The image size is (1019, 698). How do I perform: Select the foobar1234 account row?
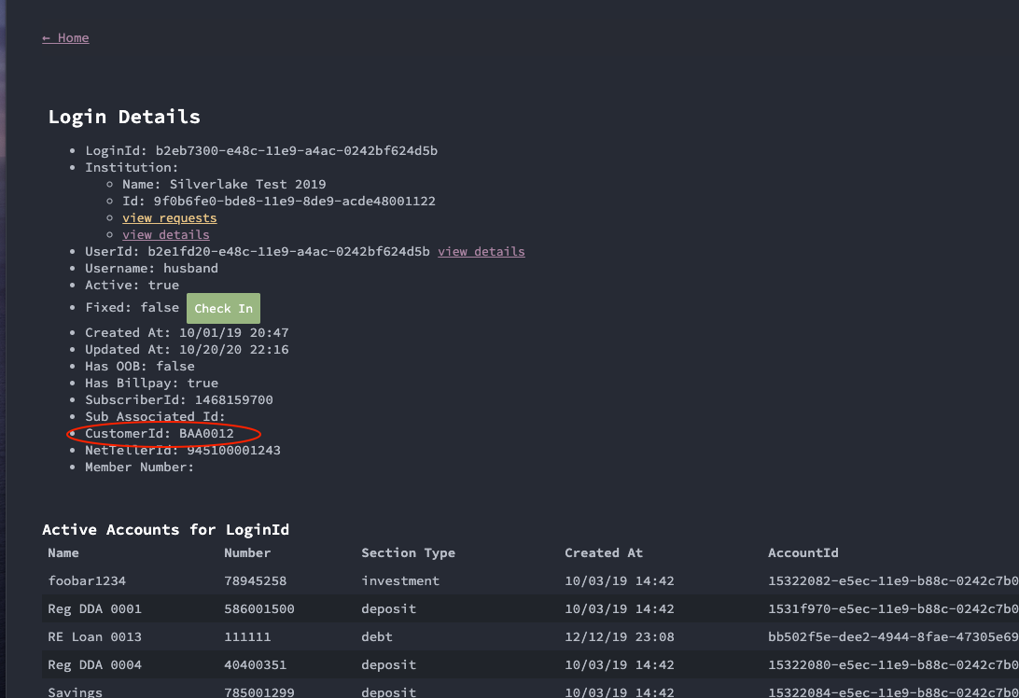pyautogui.click(x=87, y=581)
